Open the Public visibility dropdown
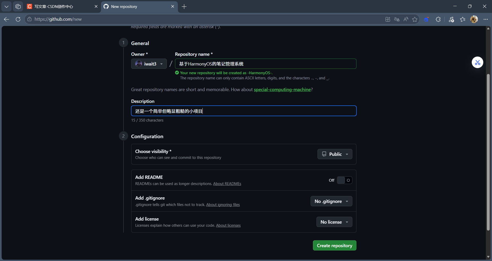The height and width of the screenshot is (261, 492). [335, 154]
